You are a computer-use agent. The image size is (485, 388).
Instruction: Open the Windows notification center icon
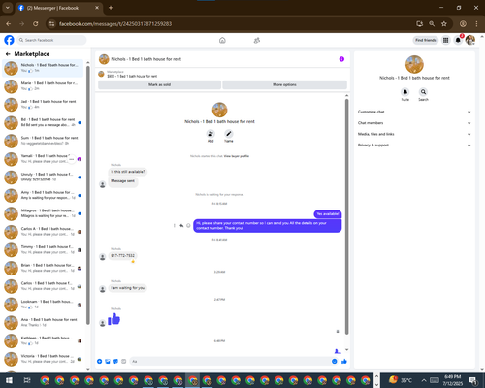473,380
